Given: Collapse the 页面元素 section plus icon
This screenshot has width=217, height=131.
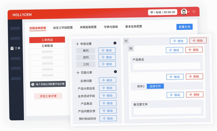Looking at the screenshot, I should point(78,73).
